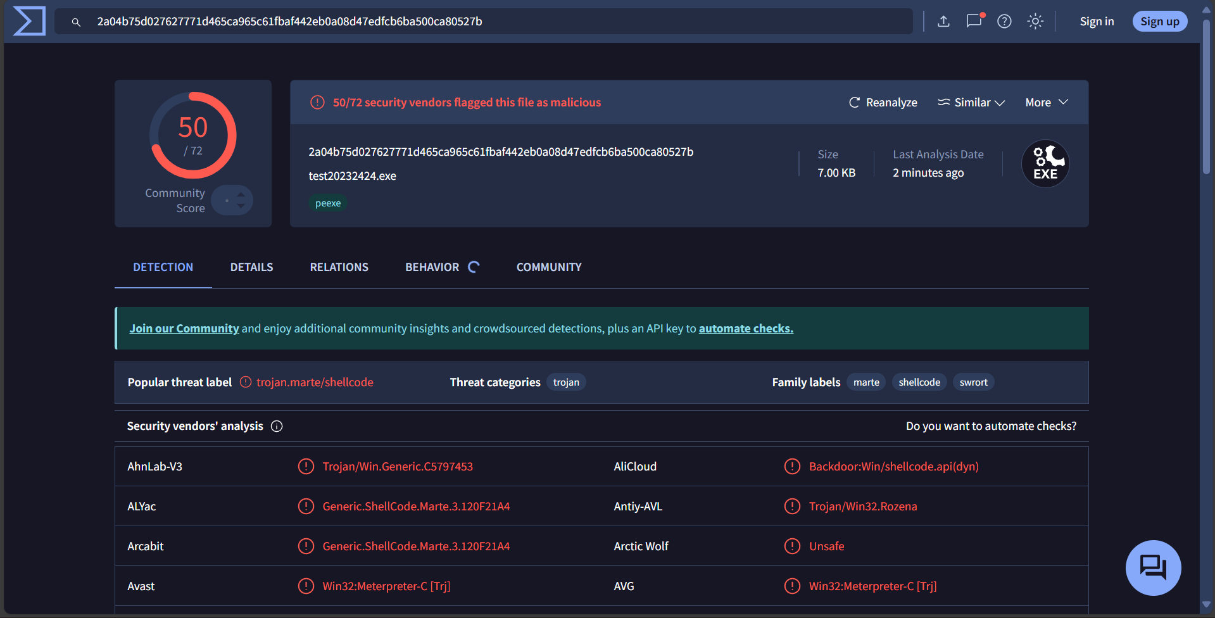
Task: Click the file hash in the summary card
Action: pyautogui.click(x=501, y=152)
